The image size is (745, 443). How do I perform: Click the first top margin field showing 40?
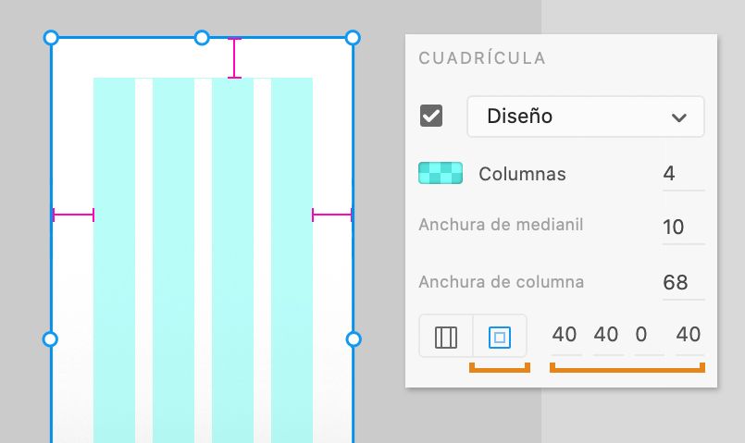tap(565, 336)
